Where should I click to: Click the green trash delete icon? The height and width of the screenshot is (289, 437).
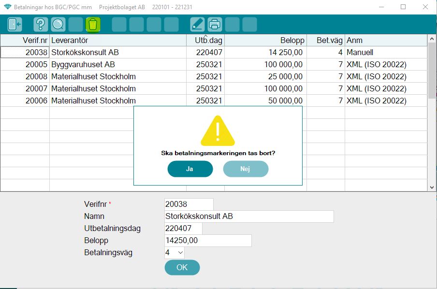click(93, 25)
